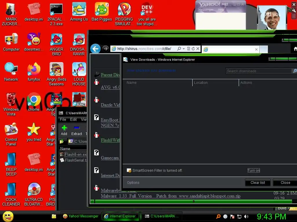Click the stop X icon in address bar

pos(198,49)
